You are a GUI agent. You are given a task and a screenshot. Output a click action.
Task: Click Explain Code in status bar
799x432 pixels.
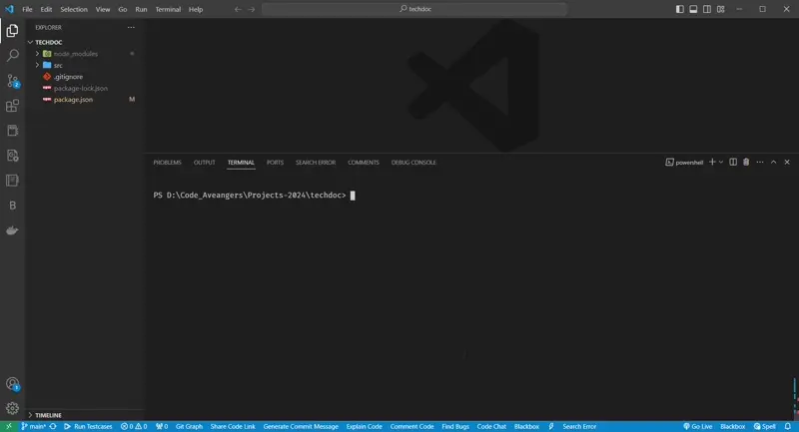[x=364, y=426]
